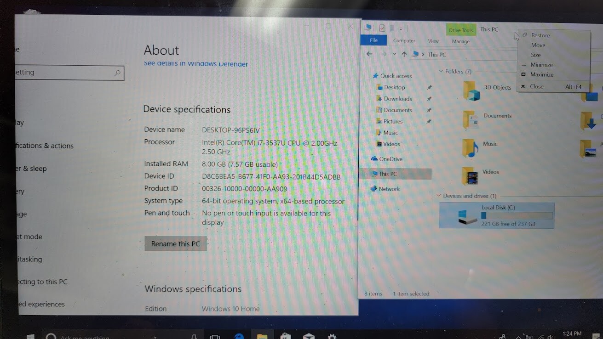Unpin Desktop using its pin icon

pyautogui.click(x=429, y=87)
